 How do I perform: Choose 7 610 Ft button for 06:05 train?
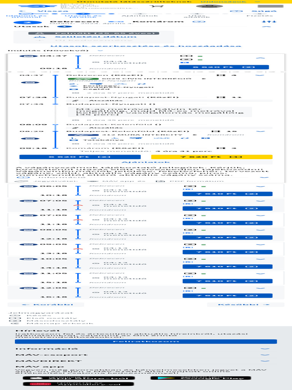227,194
